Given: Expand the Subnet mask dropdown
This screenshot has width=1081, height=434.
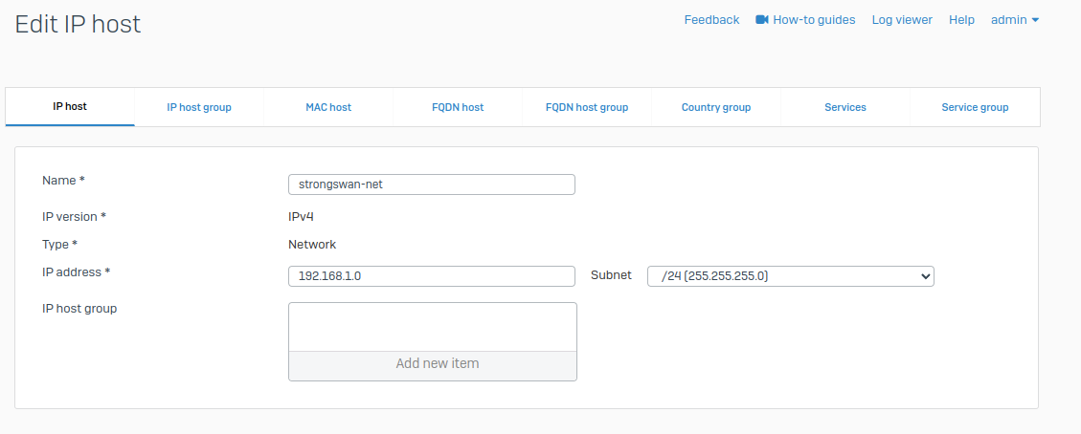Looking at the screenshot, I should point(790,276).
